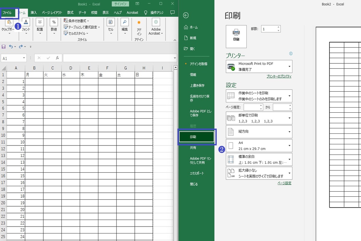This screenshot has height=241, width=361.
Task: Open the Microsoft Print to PDF printer dropdown
Action: point(259,66)
